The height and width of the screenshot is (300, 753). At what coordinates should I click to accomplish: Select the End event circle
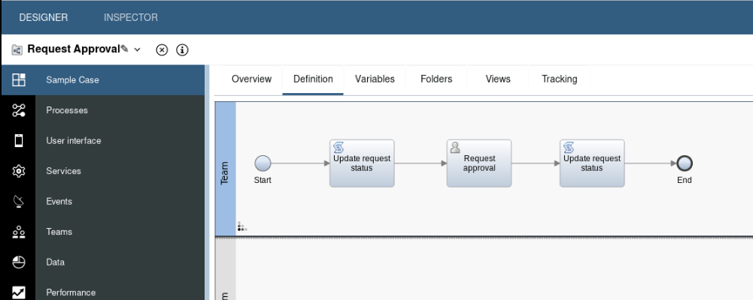point(685,163)
